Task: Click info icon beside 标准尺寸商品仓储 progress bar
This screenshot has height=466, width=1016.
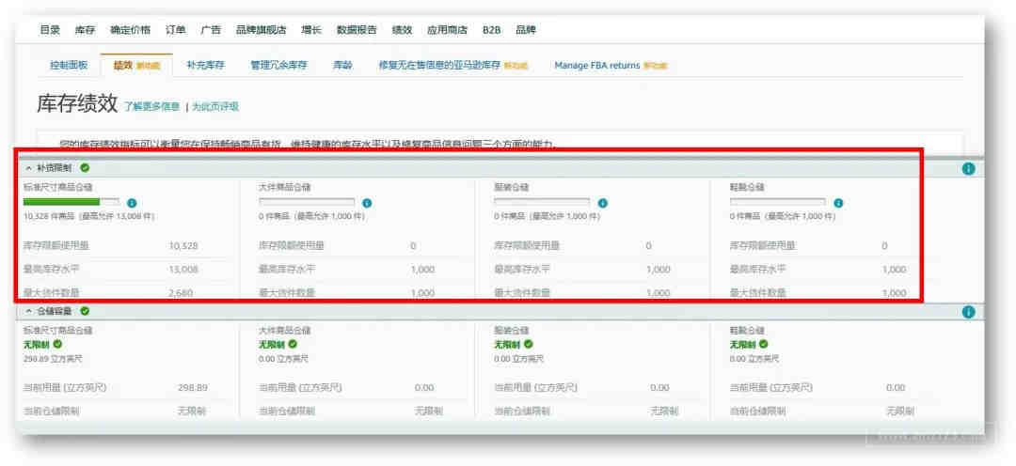Action: click(x=133, y=203)
